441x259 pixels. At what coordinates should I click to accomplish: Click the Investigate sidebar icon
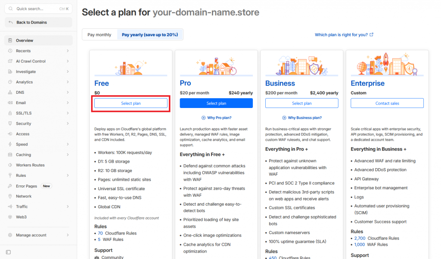tap(10, 71)
